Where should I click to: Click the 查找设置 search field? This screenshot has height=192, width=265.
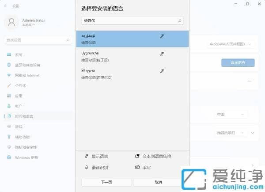[x=37, y=40]
